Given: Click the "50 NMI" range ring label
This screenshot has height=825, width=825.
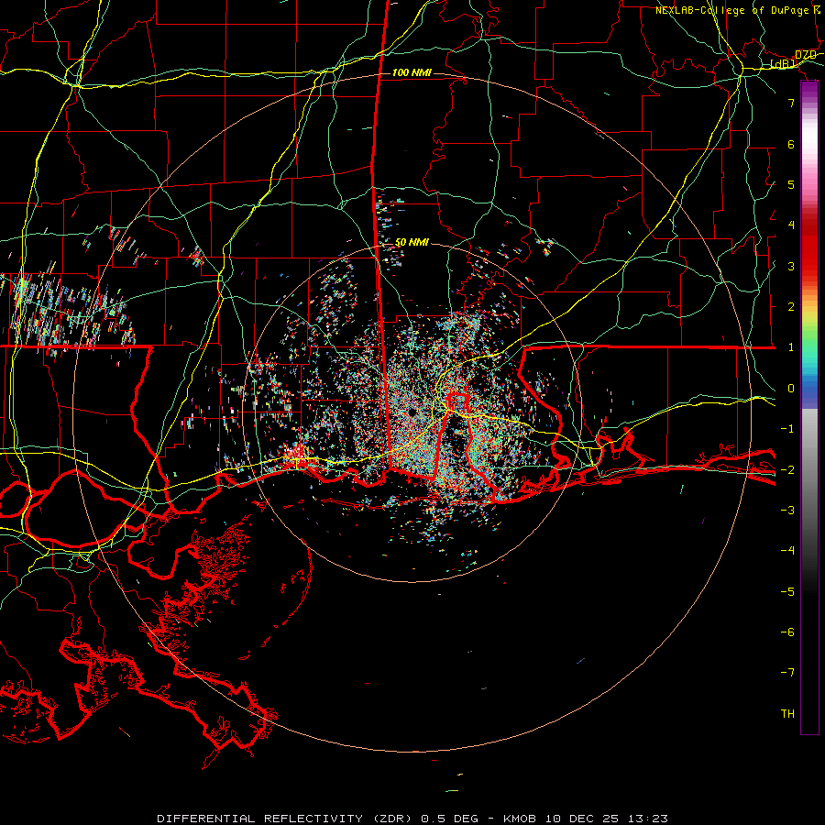Looking at the screenshot, I should (412, 242).
